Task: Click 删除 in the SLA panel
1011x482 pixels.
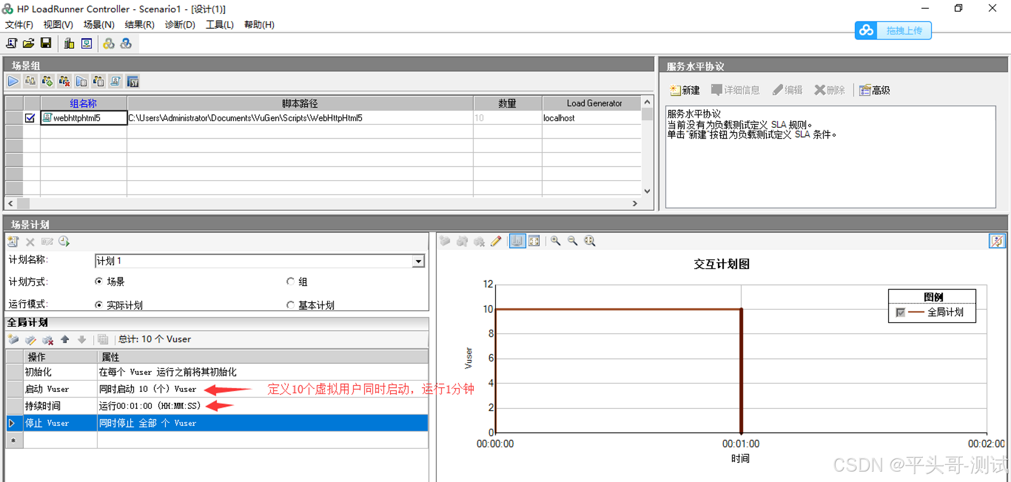Action: (829, 90)
